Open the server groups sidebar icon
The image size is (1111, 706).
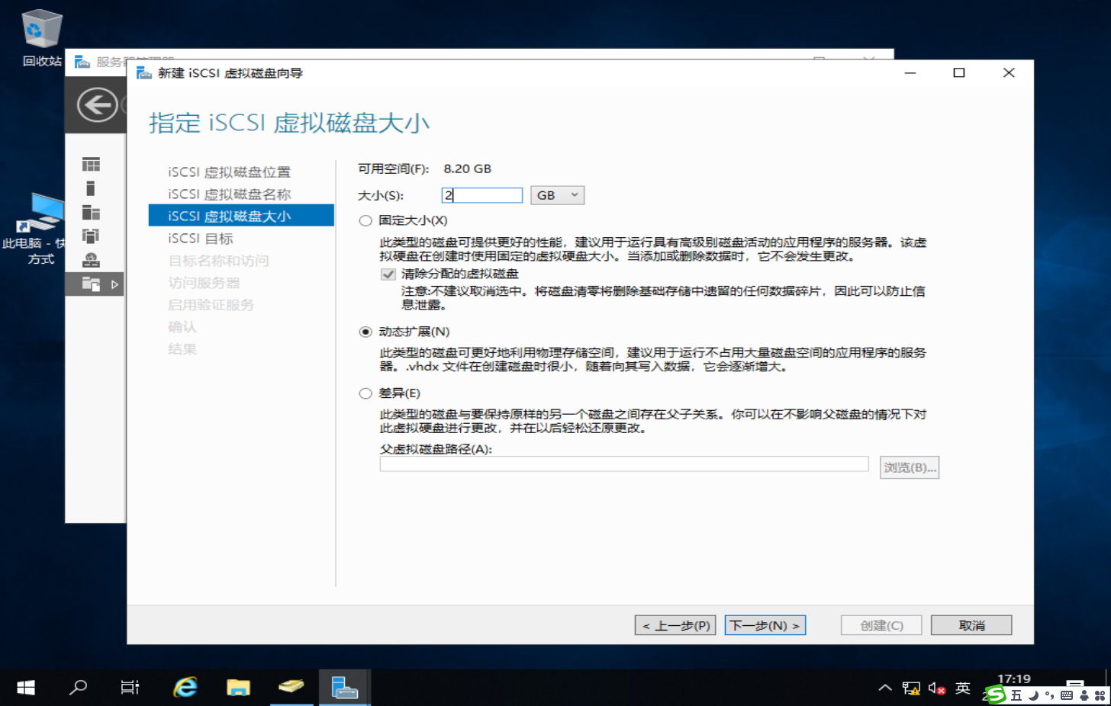(91, 236)
